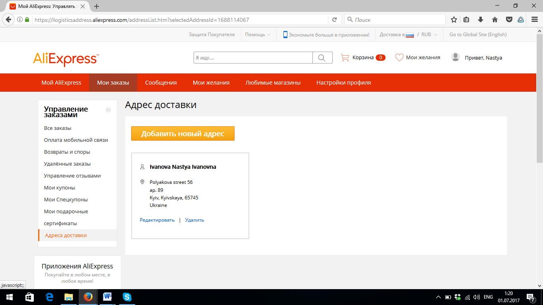Click the green padlock security icon

click(27, 19)
